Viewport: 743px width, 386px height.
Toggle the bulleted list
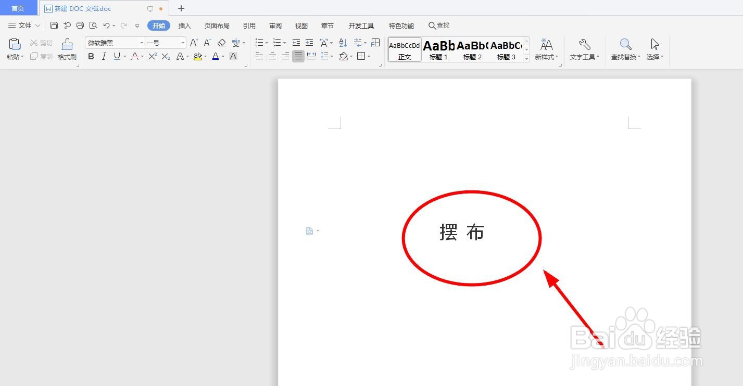(259, 43)
